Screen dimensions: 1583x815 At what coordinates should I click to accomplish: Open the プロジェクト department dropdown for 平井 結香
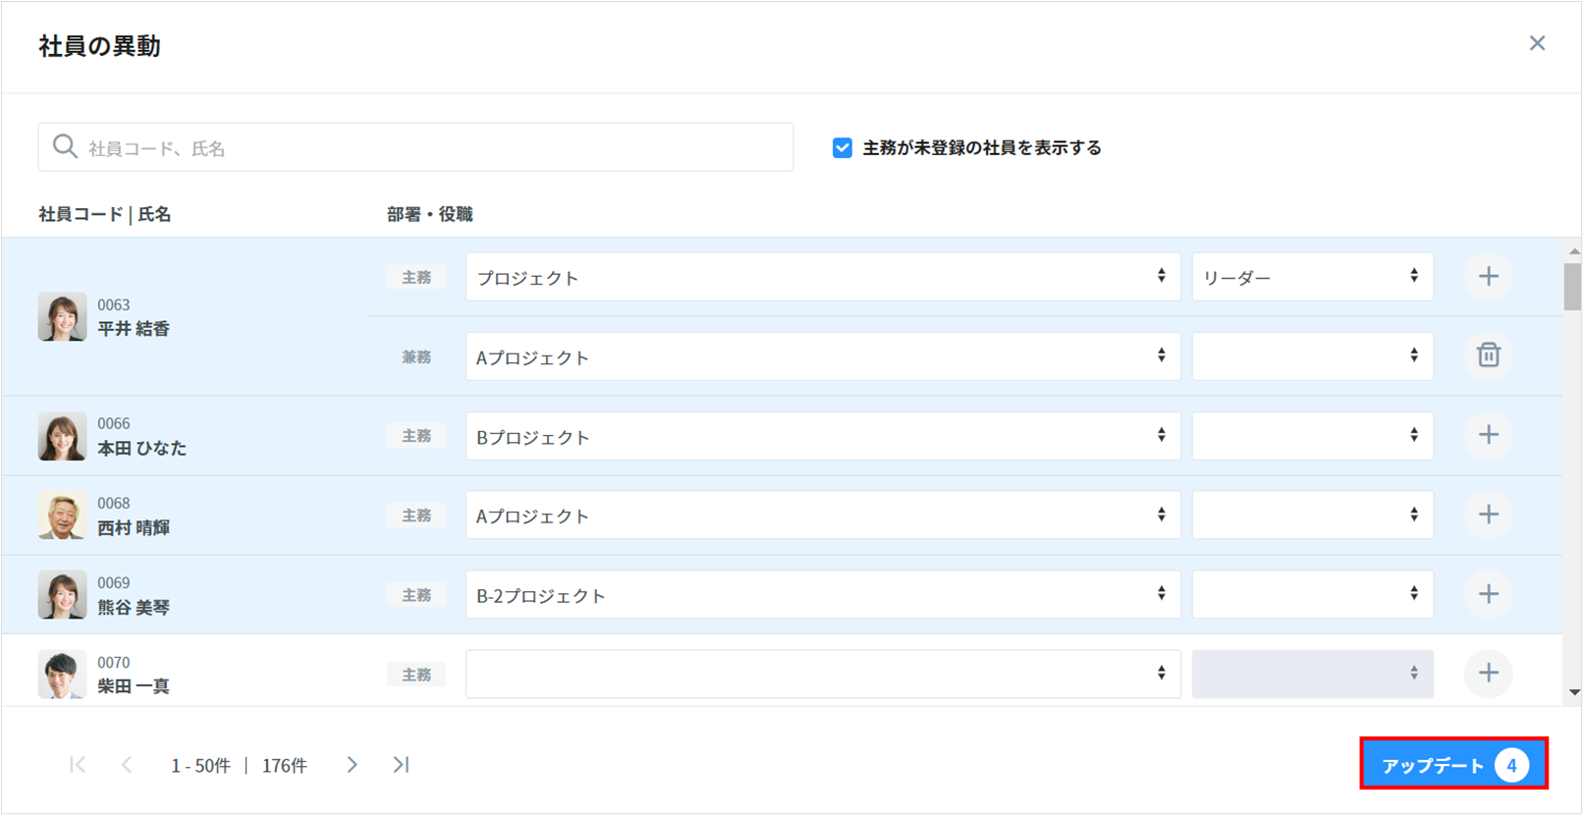tap(822, 278)
